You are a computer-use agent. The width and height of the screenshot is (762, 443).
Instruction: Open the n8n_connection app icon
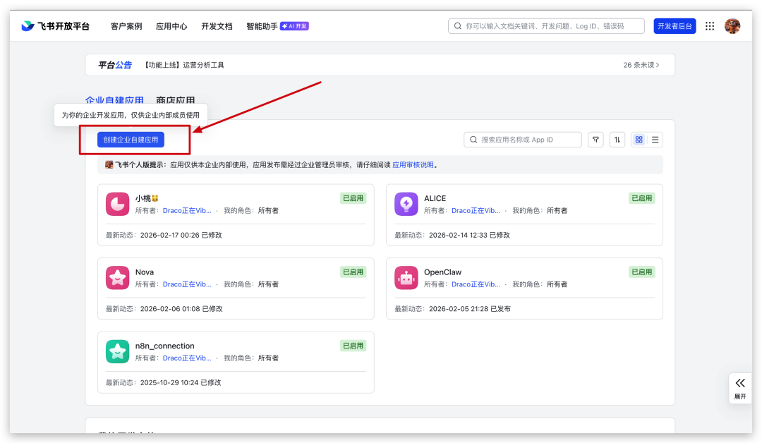coord(117,351)
